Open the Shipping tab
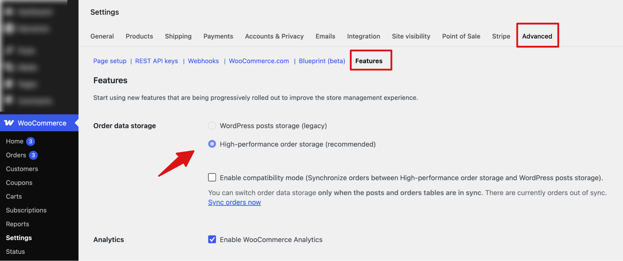The width and height of the screenshot is (623, 261). tap(178, 36)
